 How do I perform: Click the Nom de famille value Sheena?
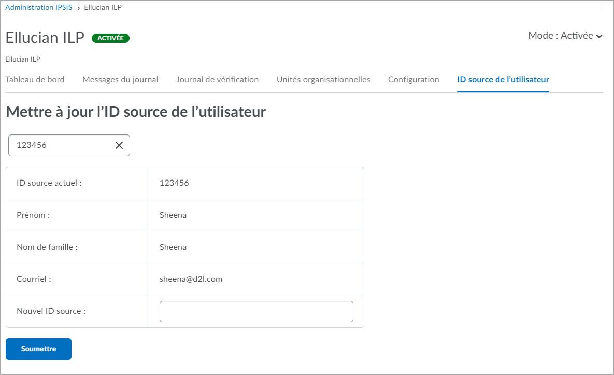pos(173,247)
